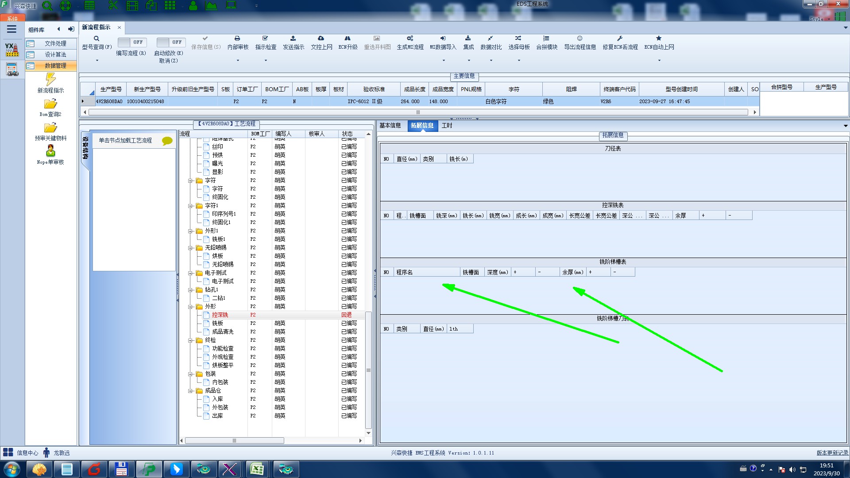The height and width of the screenshot is (478, 850).
Task: Select the 控深铣 process node
Action: [220, 315]
